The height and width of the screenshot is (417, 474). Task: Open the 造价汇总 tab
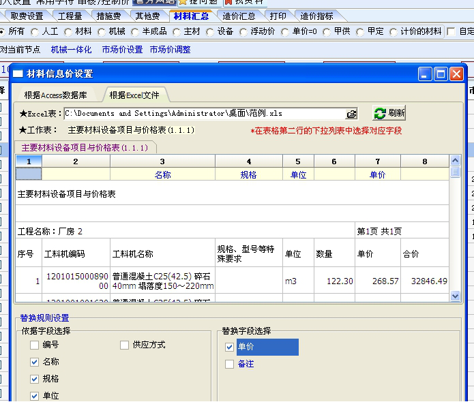[239, 16]
